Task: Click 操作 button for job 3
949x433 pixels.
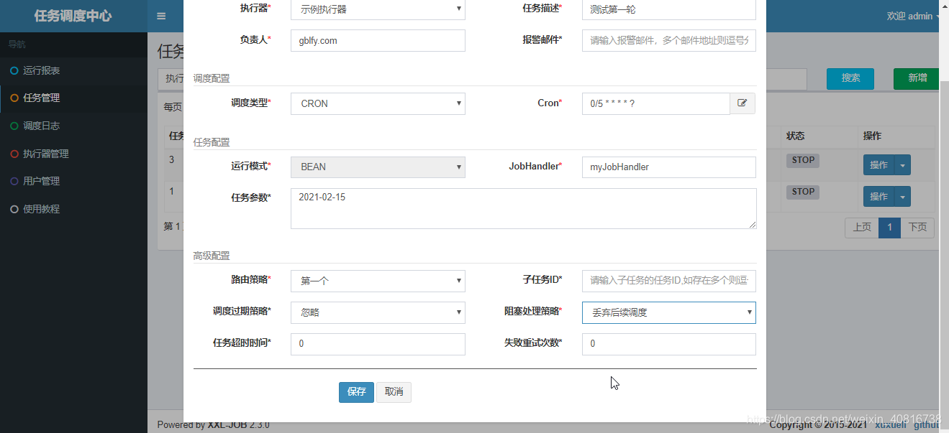Action: 879,165
